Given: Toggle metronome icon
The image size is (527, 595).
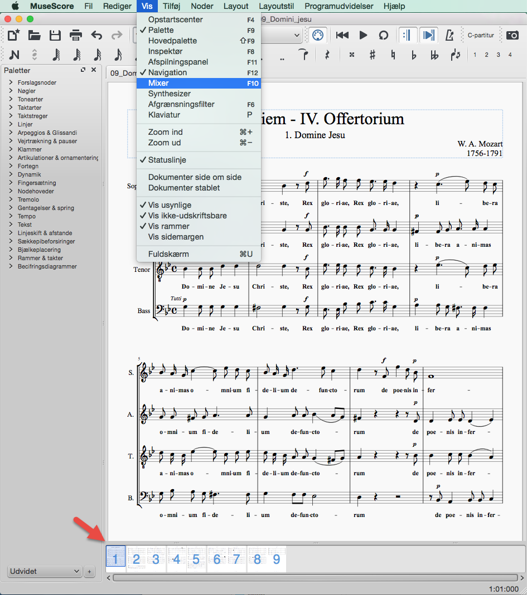Looking at the screenshot, I should pos(449,35).
